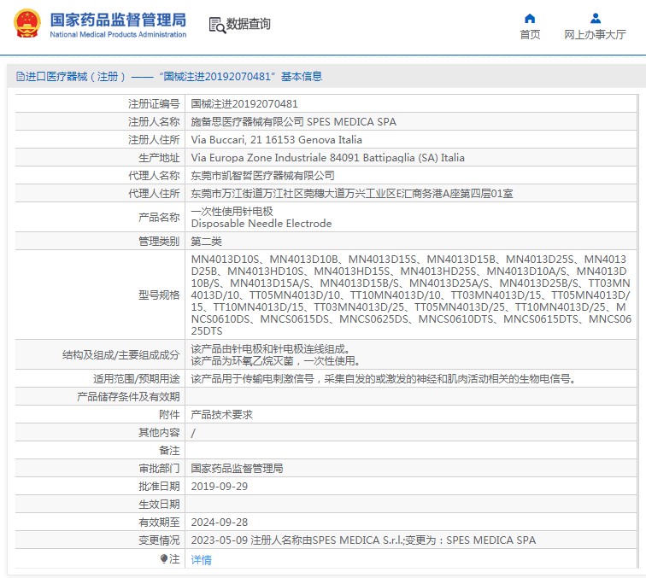Click the 进口医疗器械（注册）基本信息 header
646x578 pixels.
pos(169,77)
